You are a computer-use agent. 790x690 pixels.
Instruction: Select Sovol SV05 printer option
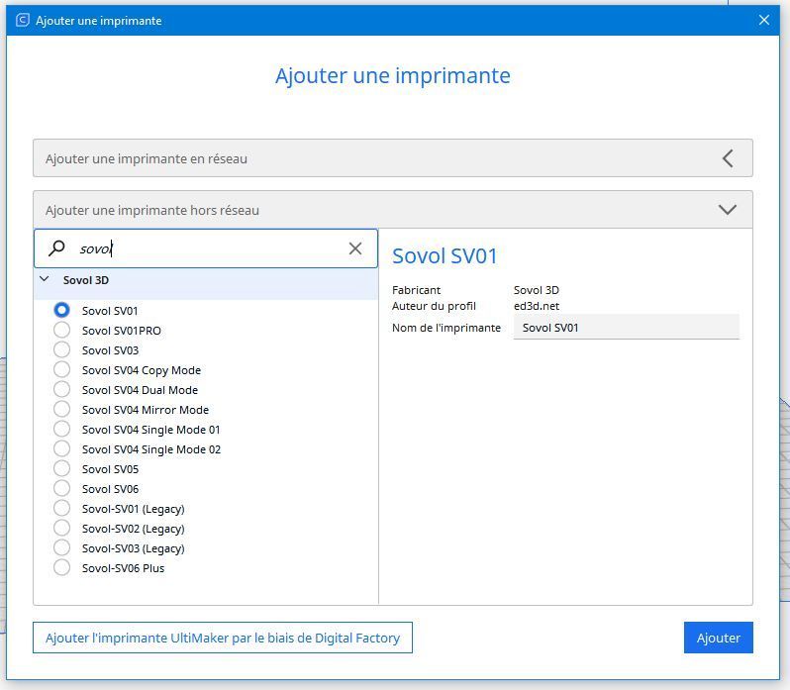click(x=62, y=468)
